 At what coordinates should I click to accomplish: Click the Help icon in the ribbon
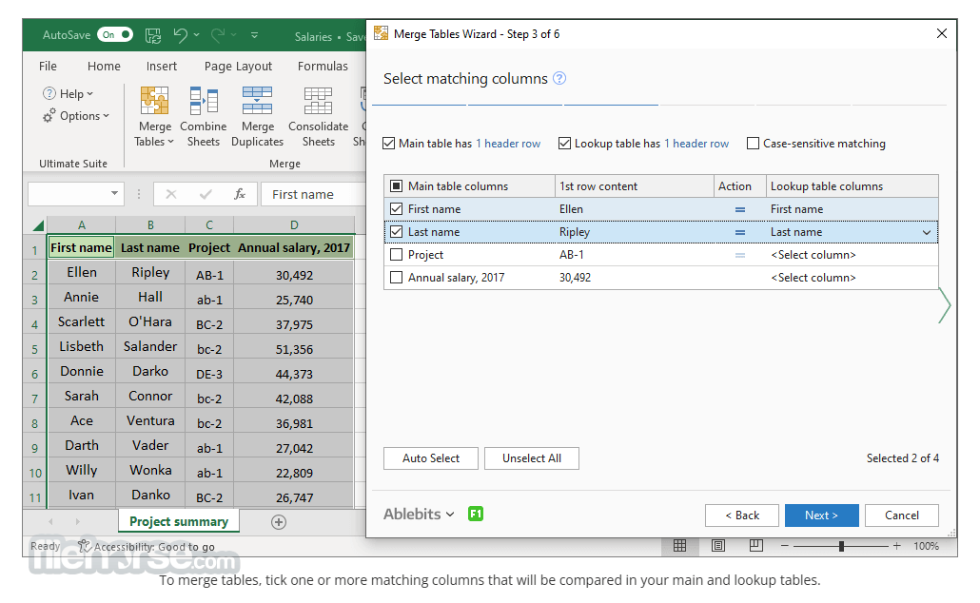click(x=68, y=94)
